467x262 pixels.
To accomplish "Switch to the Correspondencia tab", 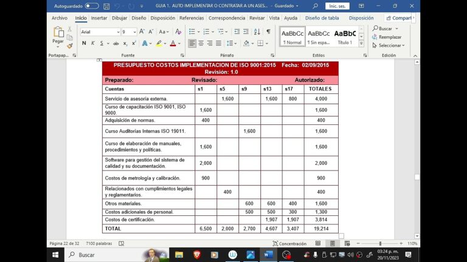I will click(x=227, y=18).
